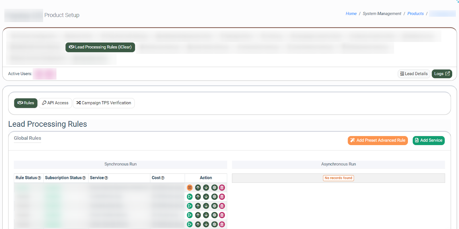
Task: Go to the Products breadcrumb link
Action: 415,14
